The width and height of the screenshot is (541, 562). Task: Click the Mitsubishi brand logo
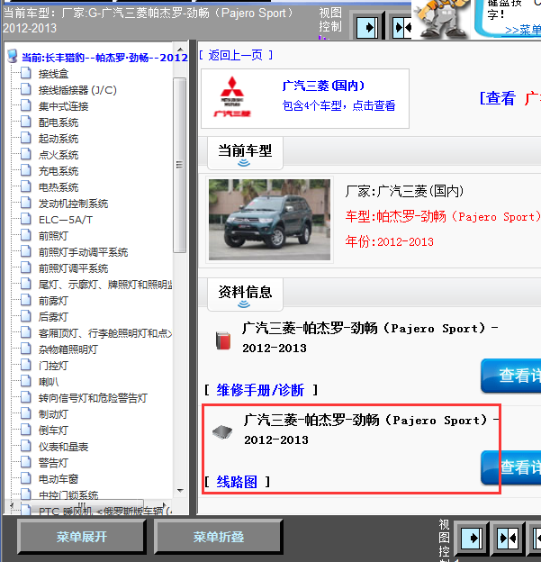232,96
